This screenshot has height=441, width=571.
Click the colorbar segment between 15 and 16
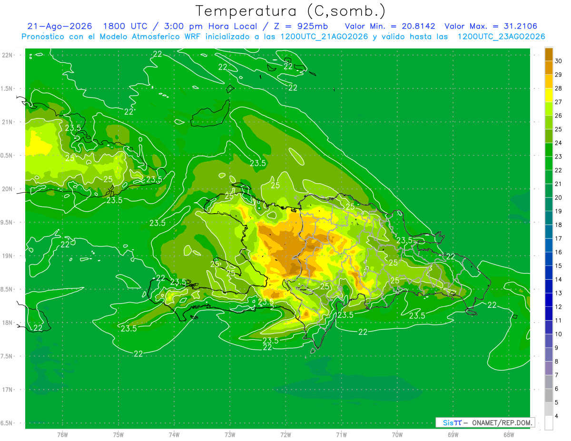point(549,259)
